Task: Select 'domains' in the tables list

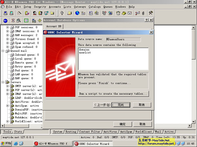Action: (x=84, y=50)
